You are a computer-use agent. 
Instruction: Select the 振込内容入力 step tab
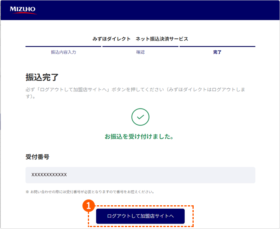coord(63,52)
